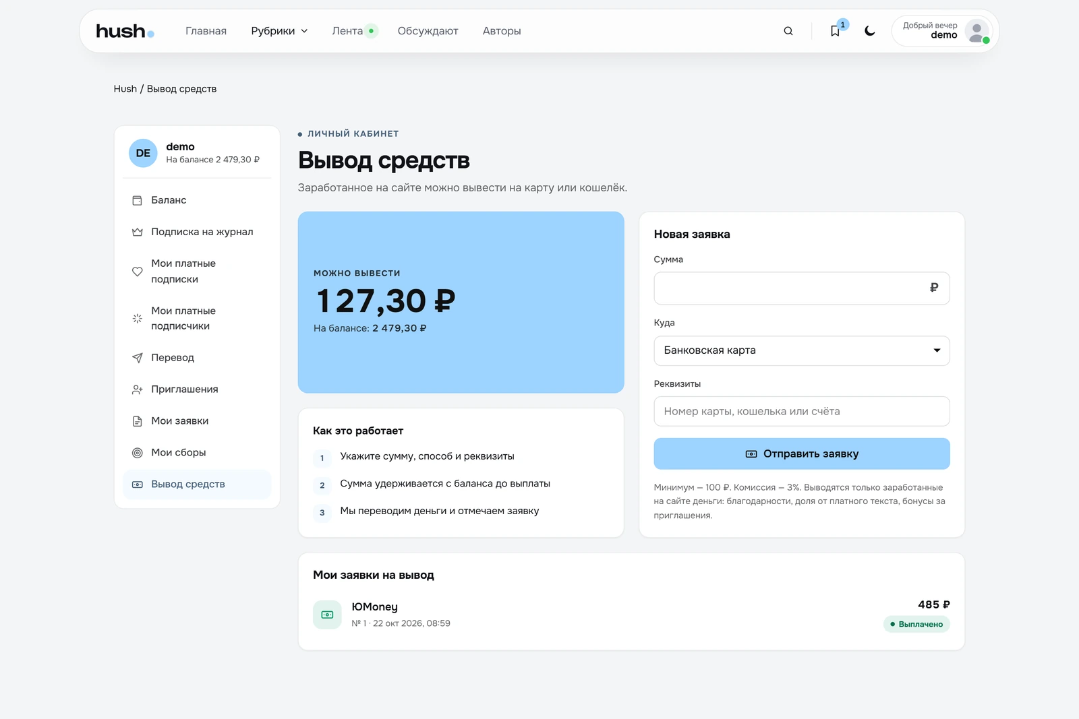The image size is (1079, 719).
Task: Click the 127,30 ₽ available amount
Action: (x=386, y=301)
